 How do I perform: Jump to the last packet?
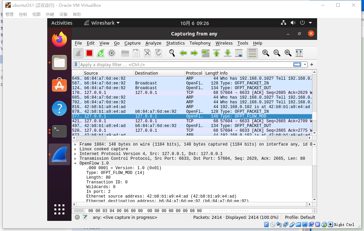pyautogui.click(x=228, y=53)
